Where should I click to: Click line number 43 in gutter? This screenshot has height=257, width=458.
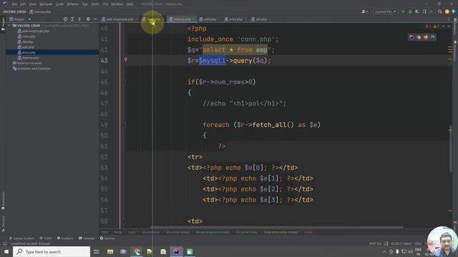click(104, 61)
